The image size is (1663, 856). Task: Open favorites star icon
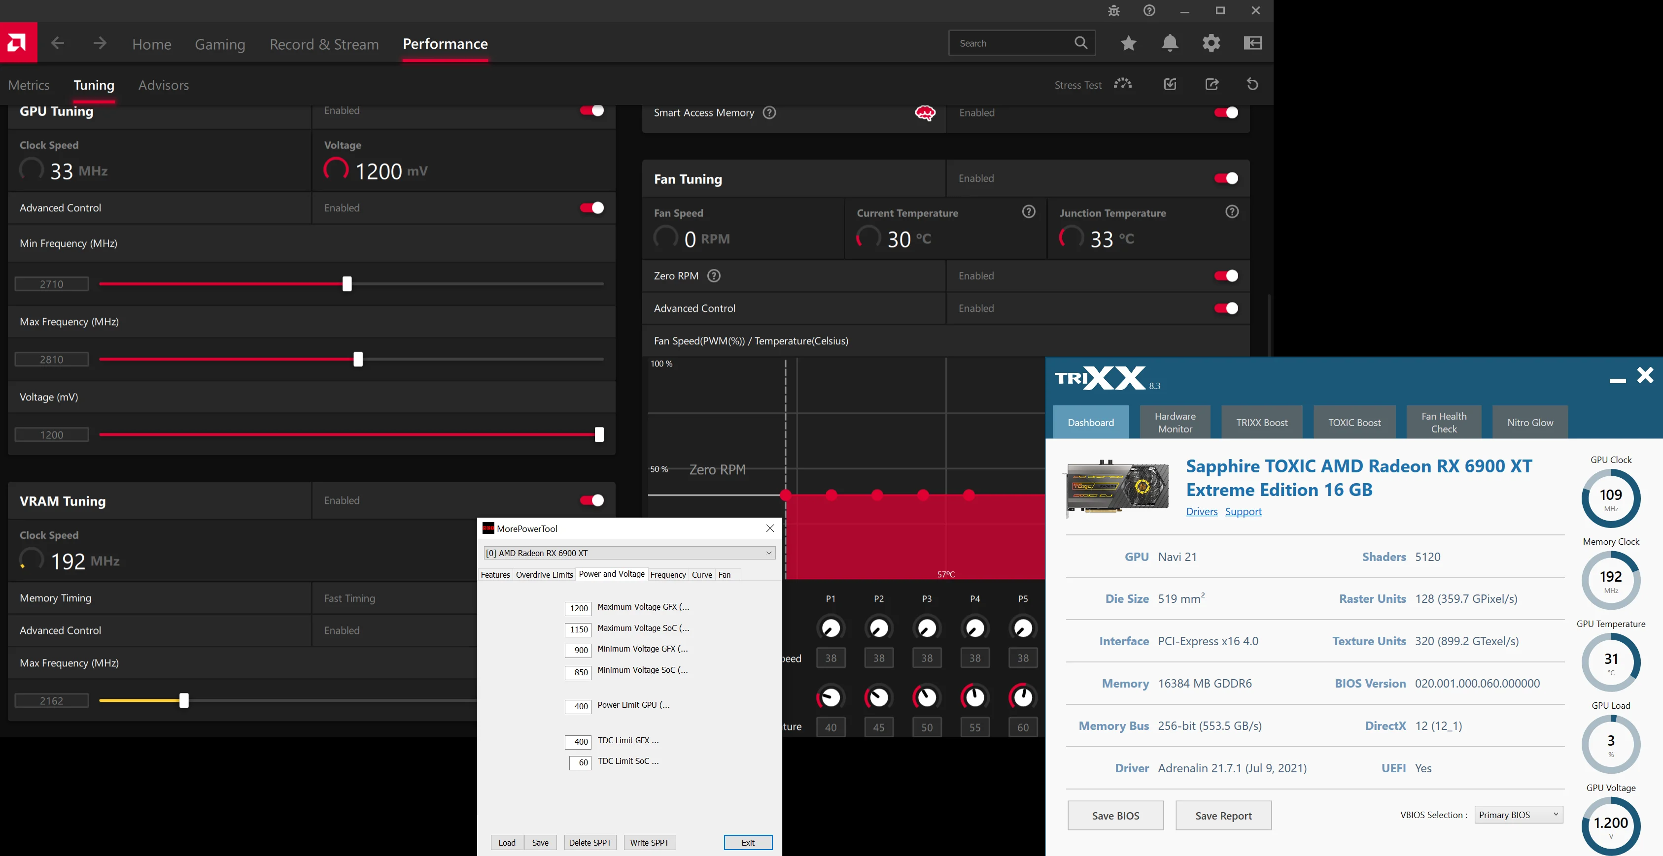1129,43
